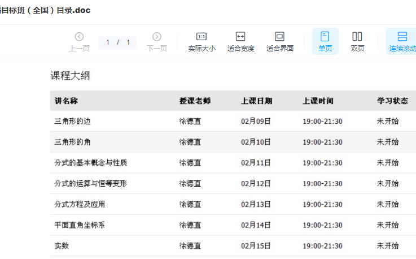416x259 pixels.
Task: Toggle continuous scrolling (连续滚动)
Action: pos(402,42)
